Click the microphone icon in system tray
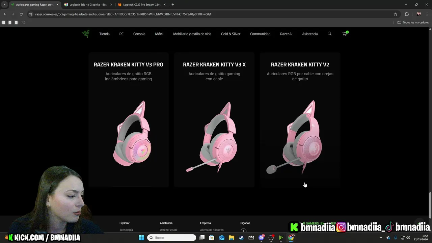The width and height of the screenshot is (432, 243). coord(396,238)
